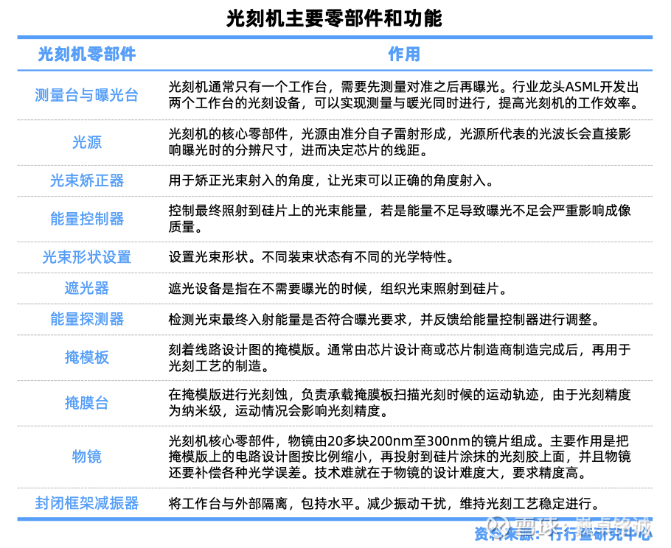Click the 能量控制器 row label
Viewport: 671px width, 548px height.
click(87, 219)
